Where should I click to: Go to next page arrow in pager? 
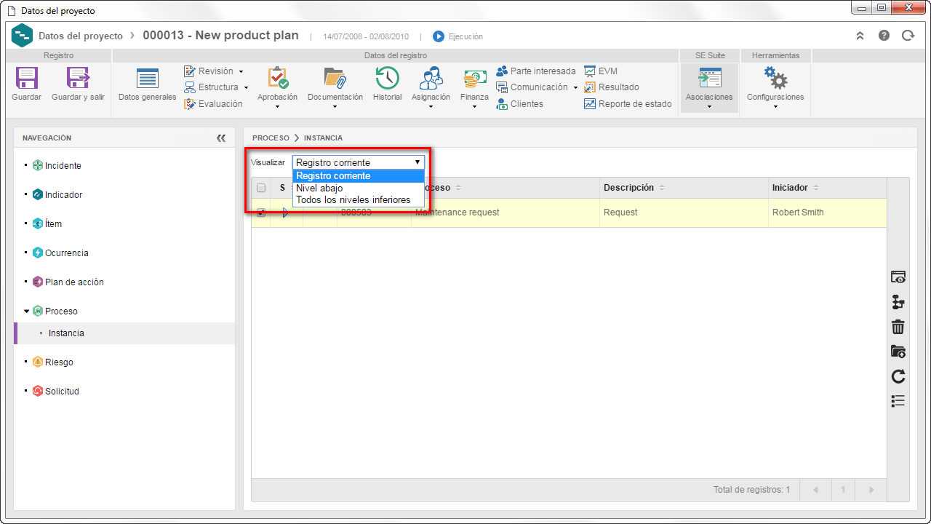[x=871, y=490]
